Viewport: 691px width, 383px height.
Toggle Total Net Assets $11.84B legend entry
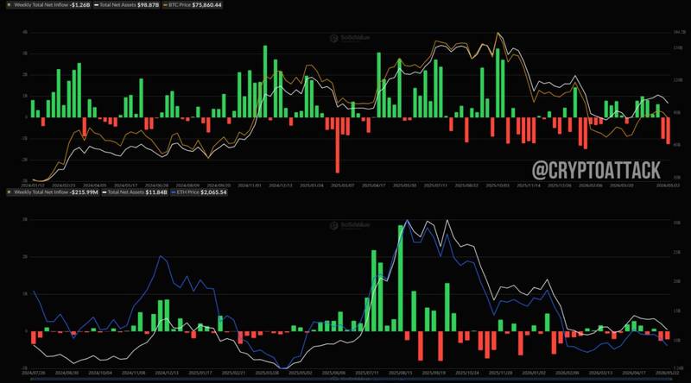(x=136, y=192)
